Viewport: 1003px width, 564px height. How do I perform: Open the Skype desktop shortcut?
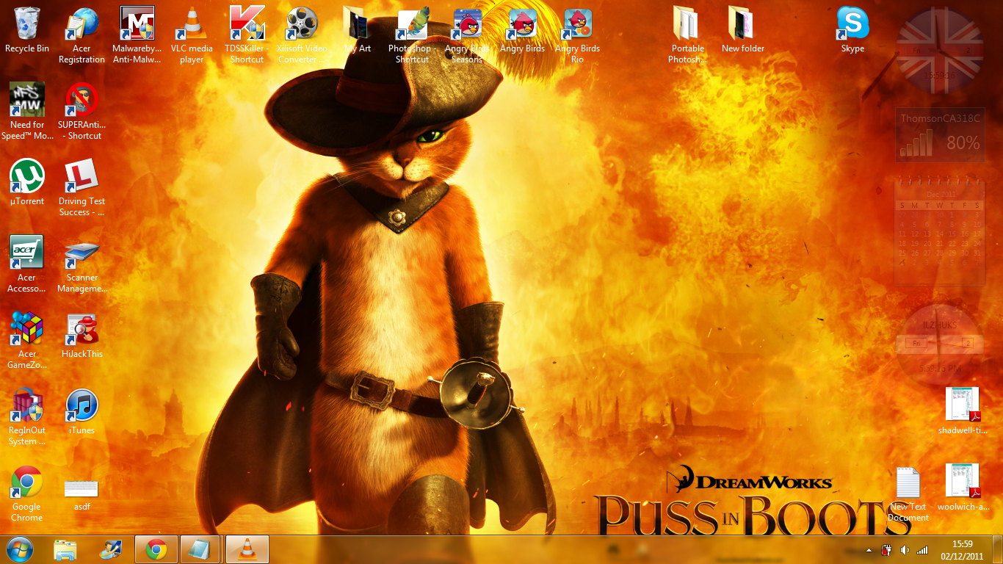(852, 24)
